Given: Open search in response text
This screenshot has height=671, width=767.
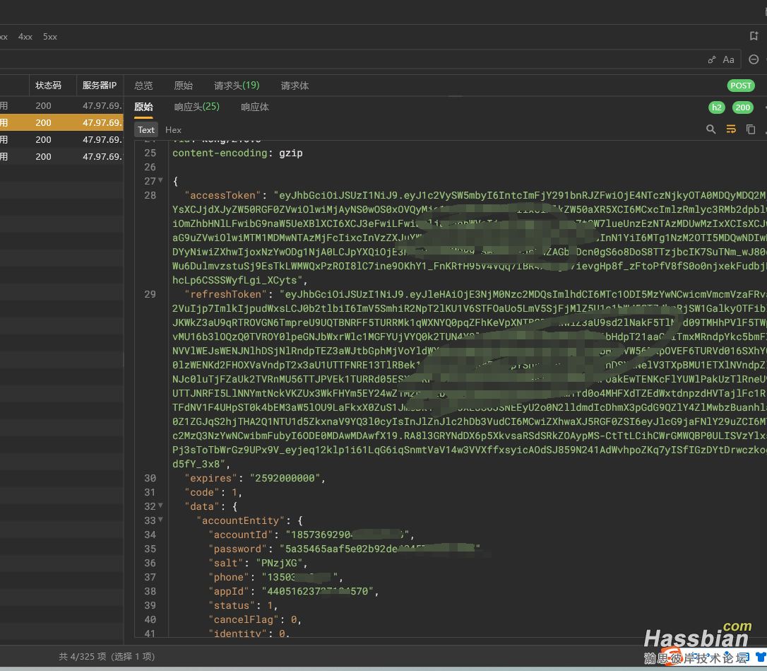Looking at the screenshot, I should tap(710, 129).
